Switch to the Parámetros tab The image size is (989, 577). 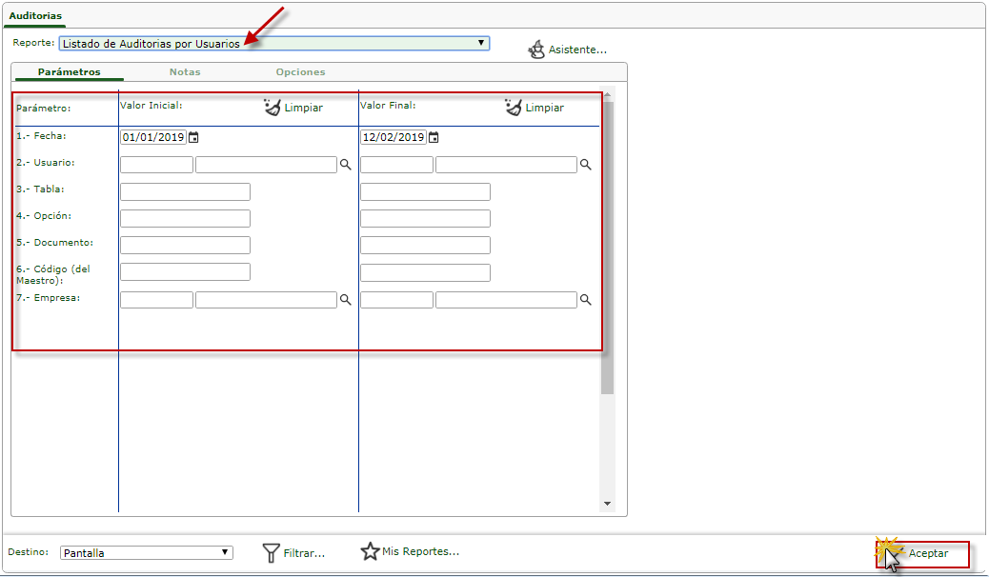[69, 72]
